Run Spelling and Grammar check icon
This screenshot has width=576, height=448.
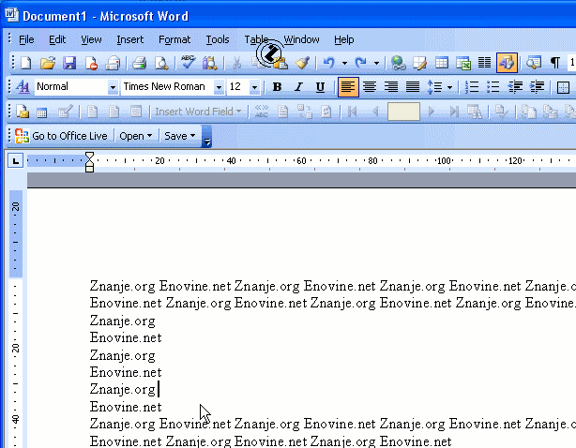[x=188, y=63]
